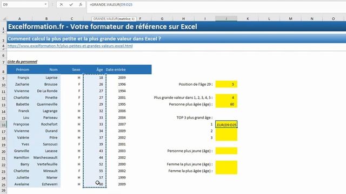Select the age cell with value 57
The height and width of the screenshot is (194, 346).
[95, 177]
